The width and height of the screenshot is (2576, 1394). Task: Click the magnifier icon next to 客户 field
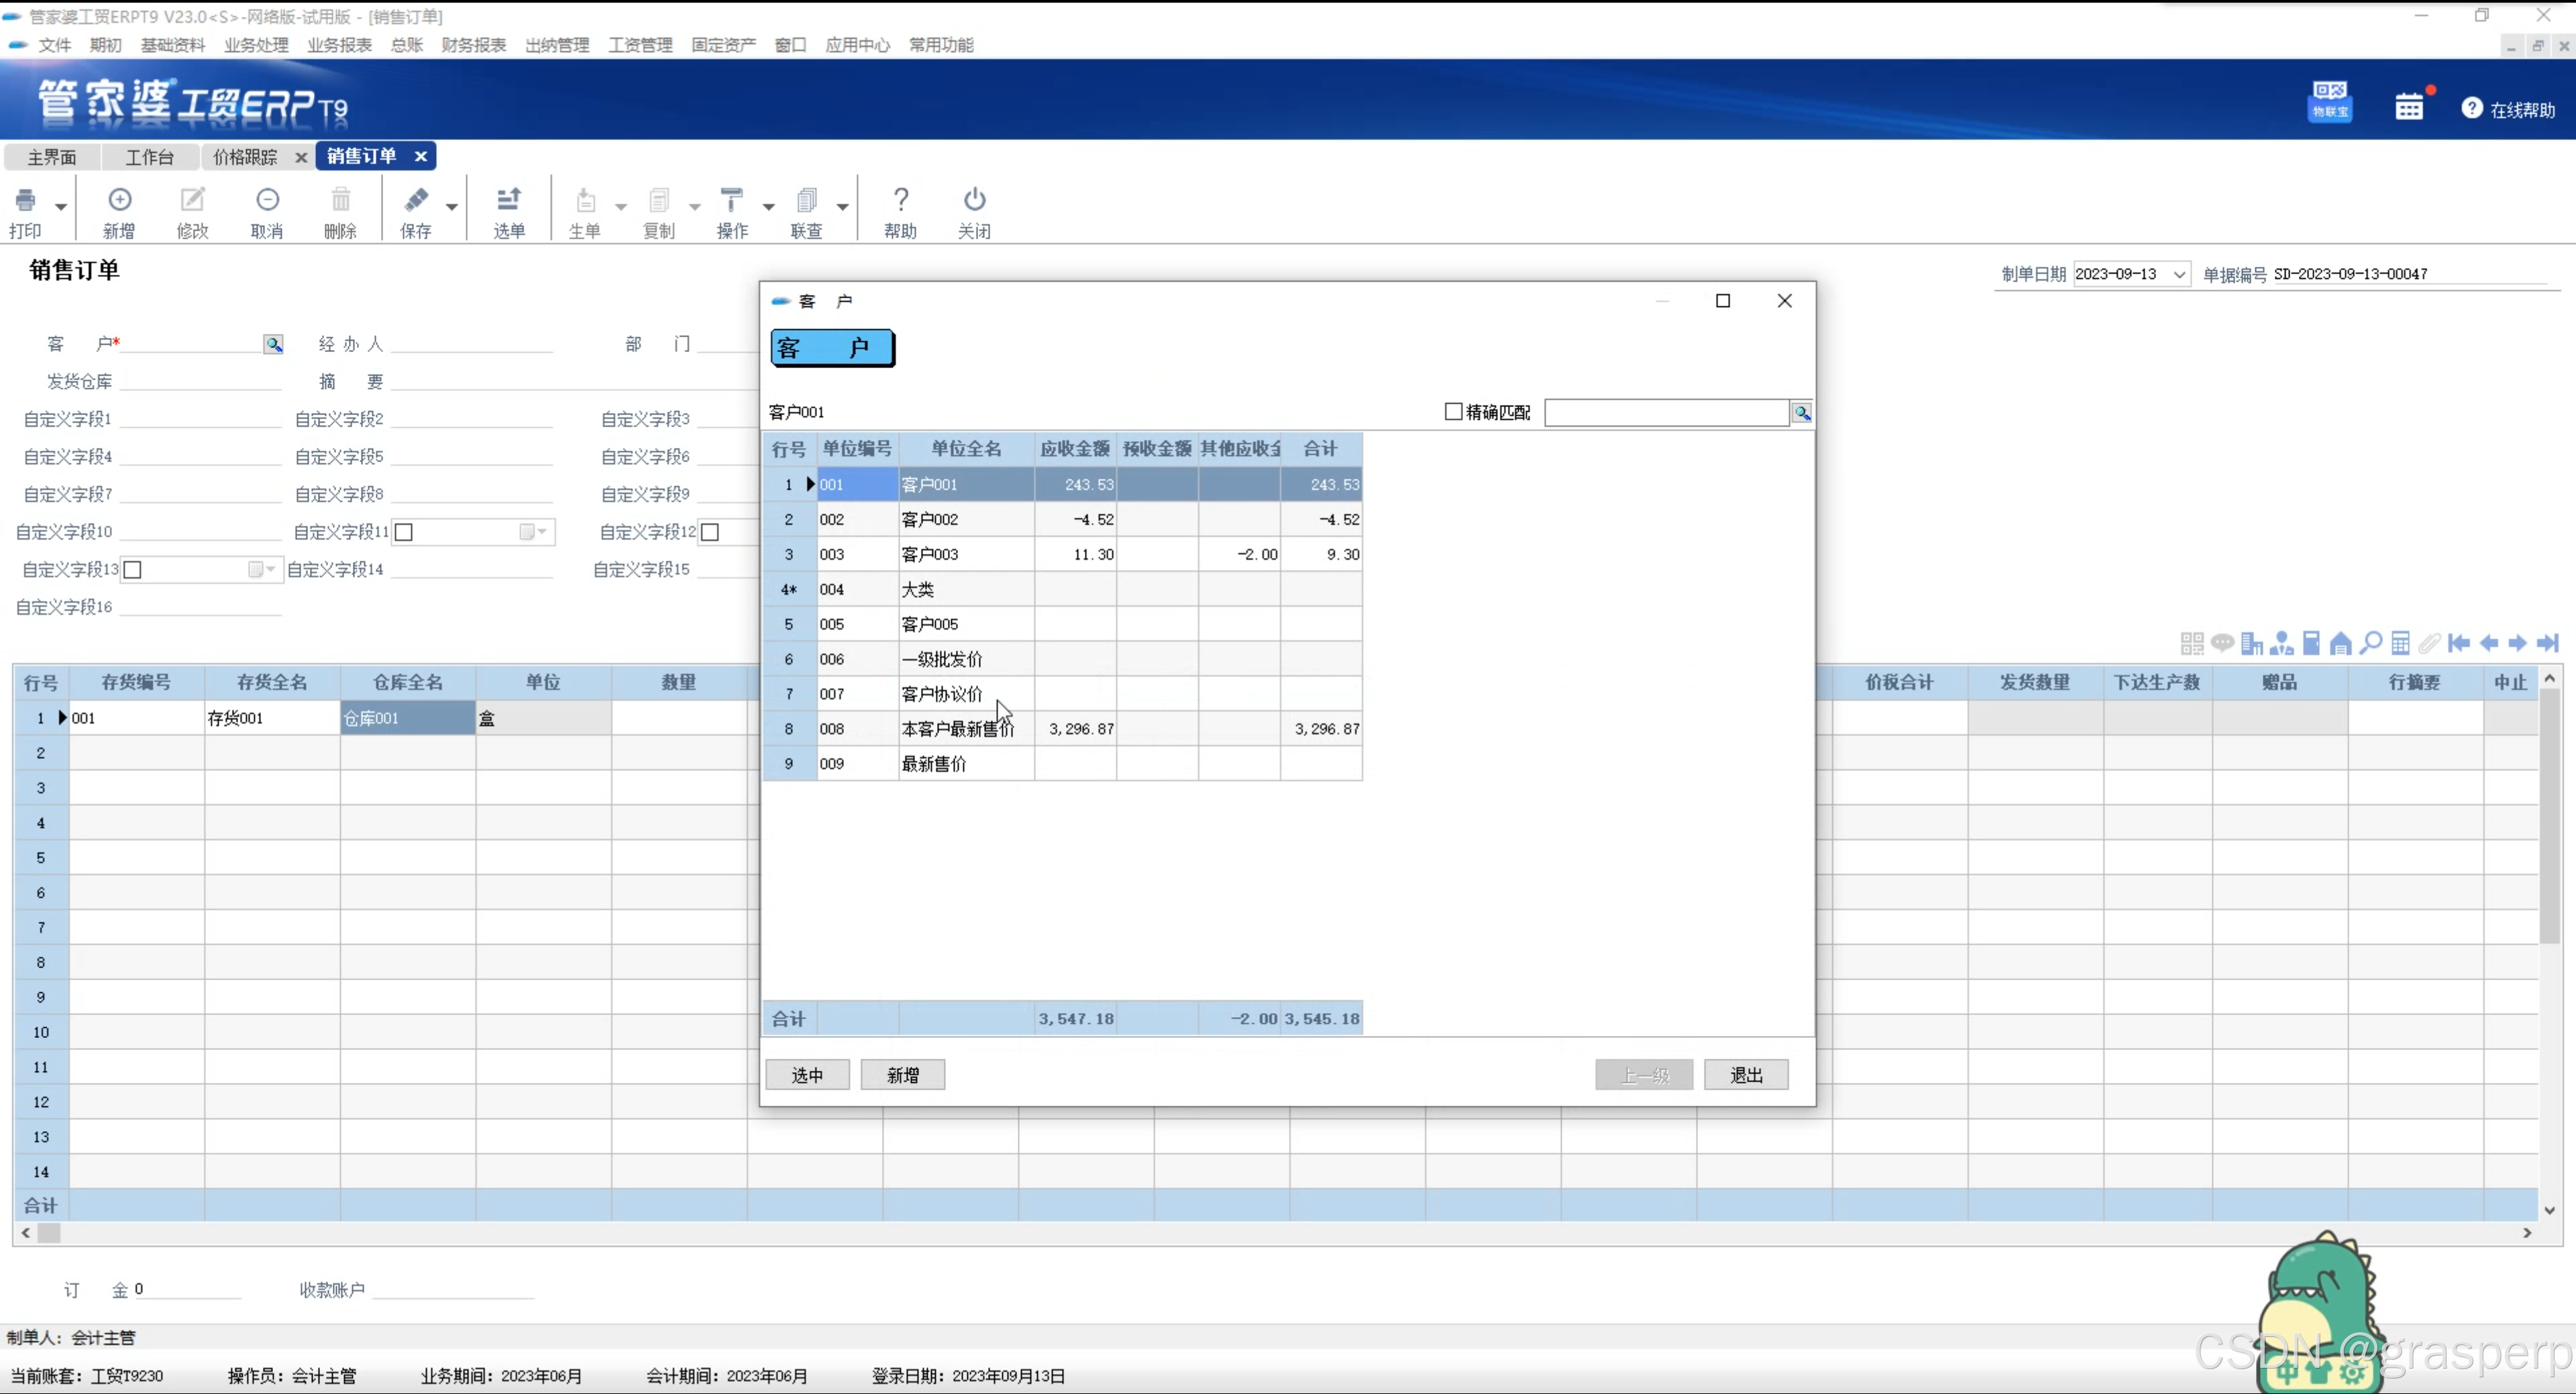pos(273,345)
